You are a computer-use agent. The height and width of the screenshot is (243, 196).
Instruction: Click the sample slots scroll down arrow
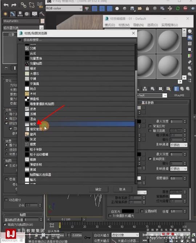pos(184,77)
